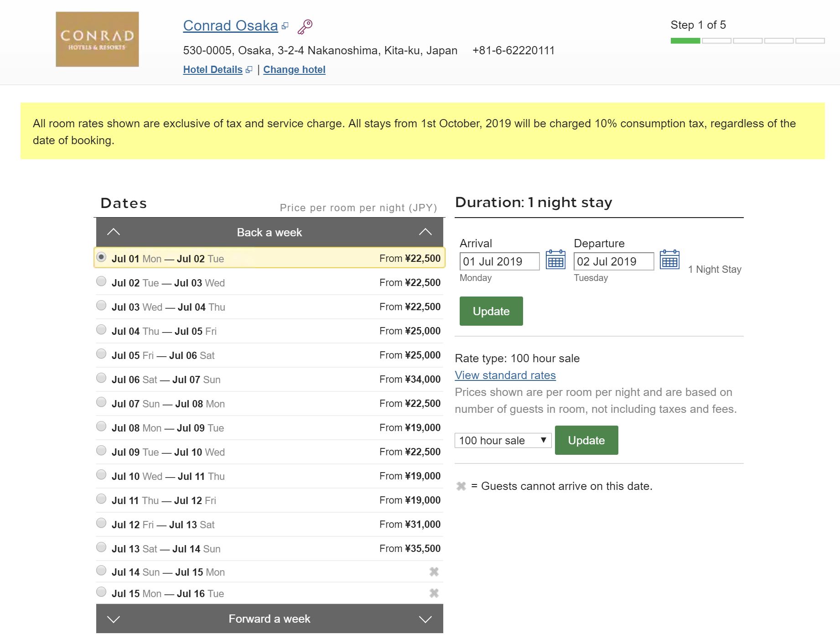Select the Jul 05 – Jul 06 radio button

pyautogui.click(x=101, y=354)
